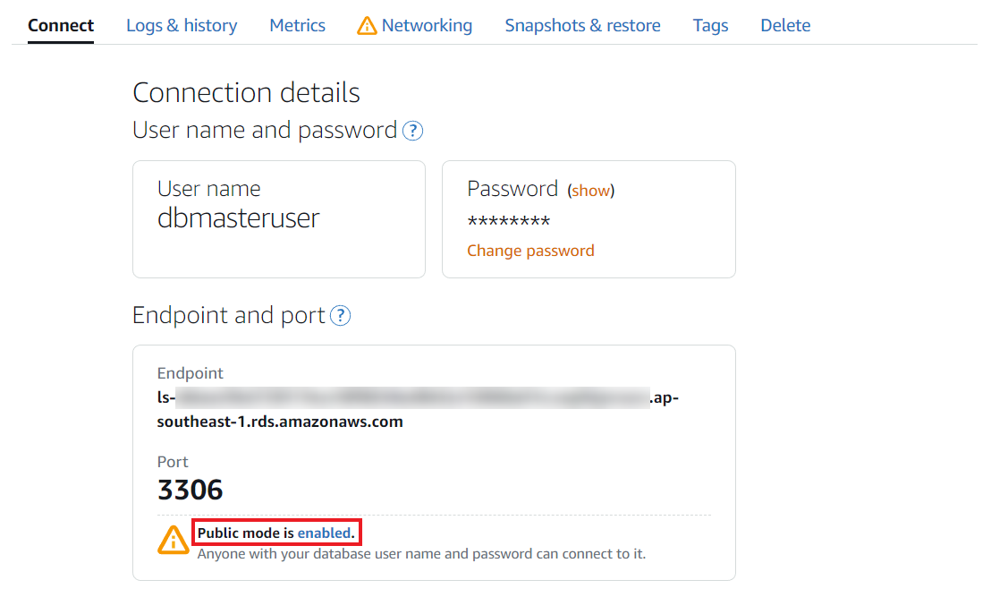Image resolution: width=991 pixels, height=597 pixels.
Task: Click the Connection details heading
Action: click(246, 92)
